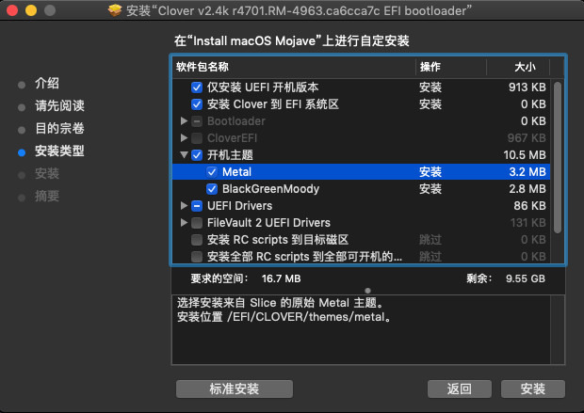This screenshot has height=413, width=584.
Task: Expand FileVault 2 UEFI Drivers arrow
Action: [x=184, y=223]
